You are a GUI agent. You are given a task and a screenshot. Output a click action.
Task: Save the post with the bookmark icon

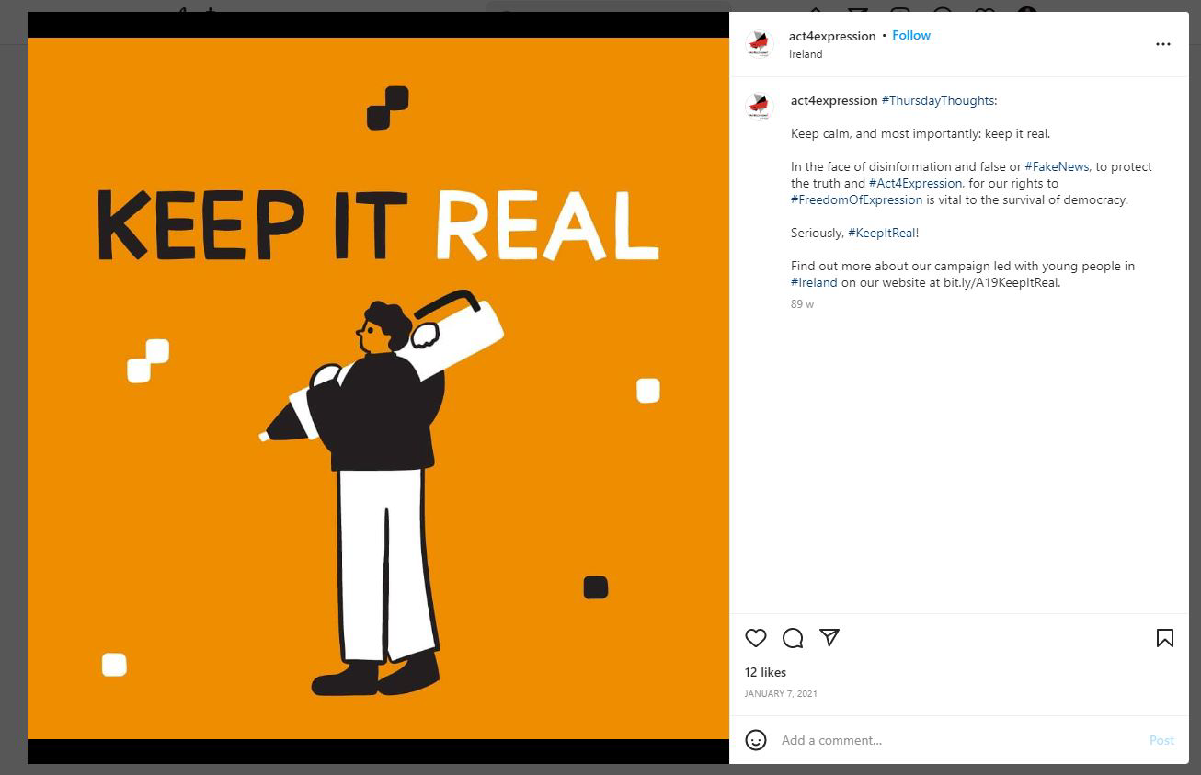(x=1165, y=638)
